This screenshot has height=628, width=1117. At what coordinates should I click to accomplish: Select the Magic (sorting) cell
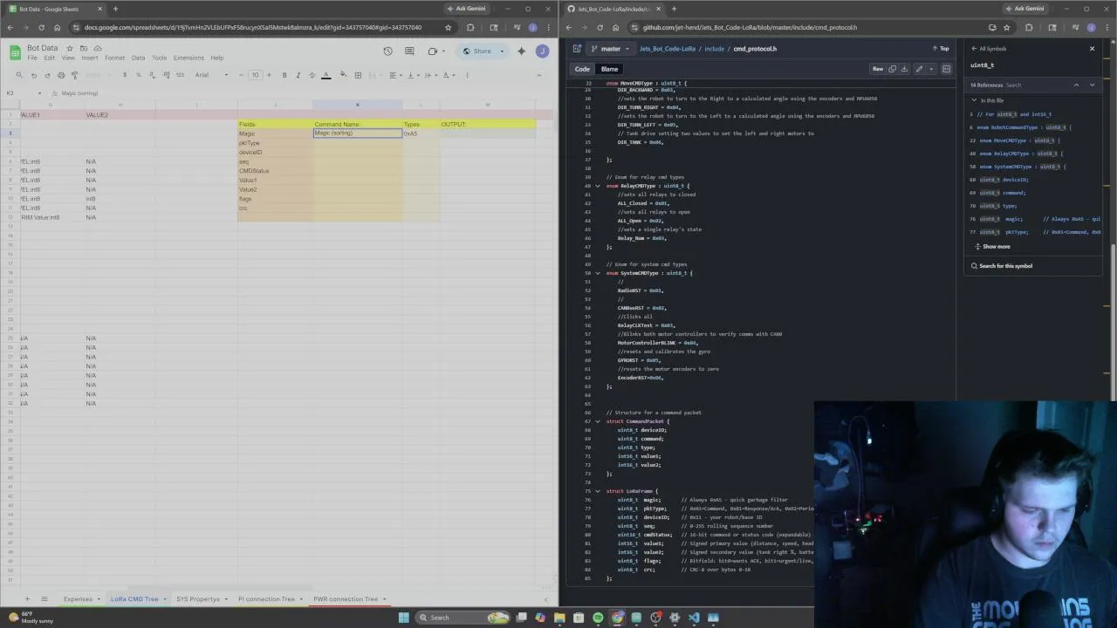coord(358,133)
